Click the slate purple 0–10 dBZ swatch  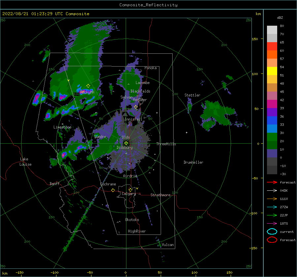coord(272,153)
